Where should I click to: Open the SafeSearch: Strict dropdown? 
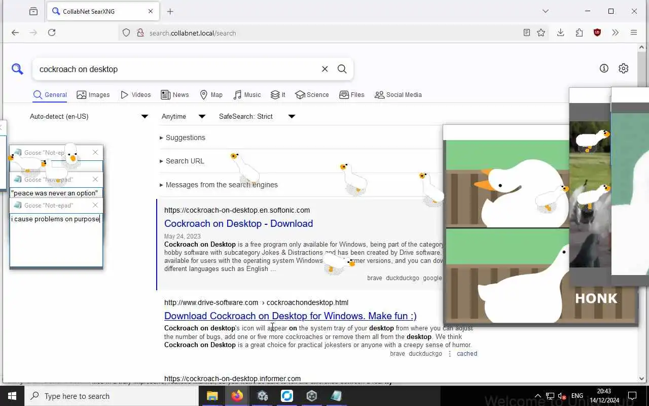(257, 116)
